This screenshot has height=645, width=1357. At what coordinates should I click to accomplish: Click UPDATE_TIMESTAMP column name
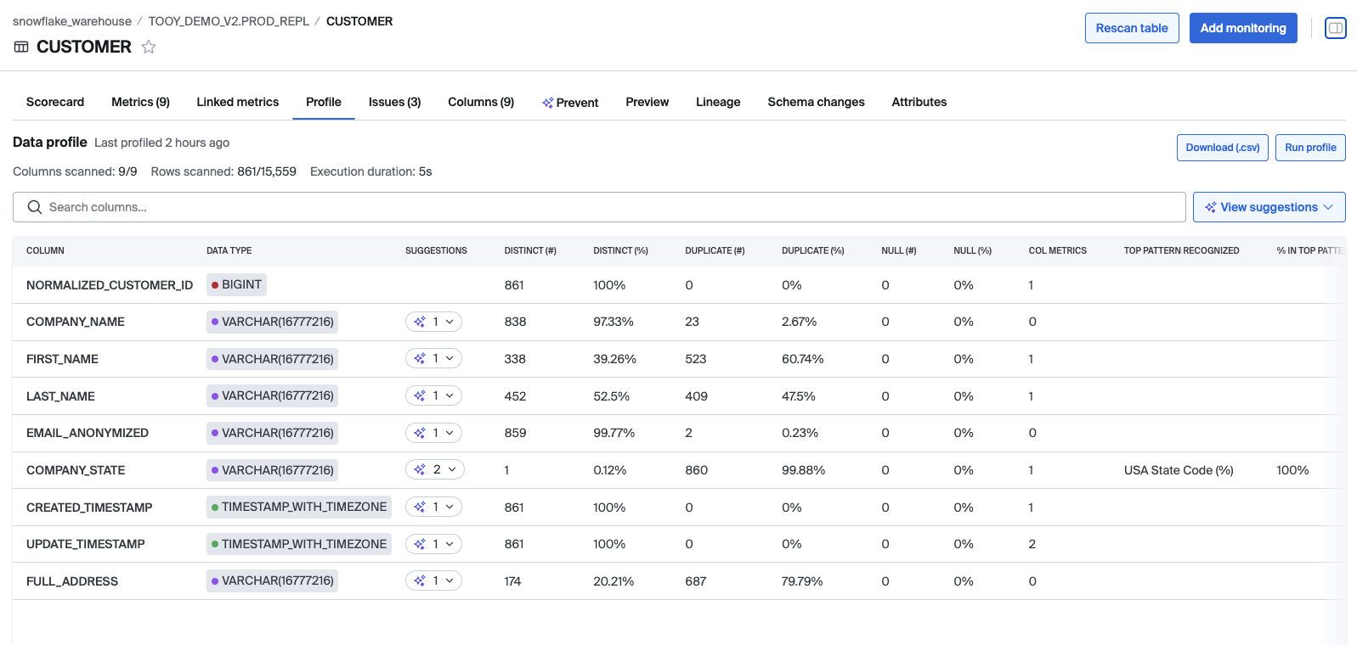[x=86, y=544]
